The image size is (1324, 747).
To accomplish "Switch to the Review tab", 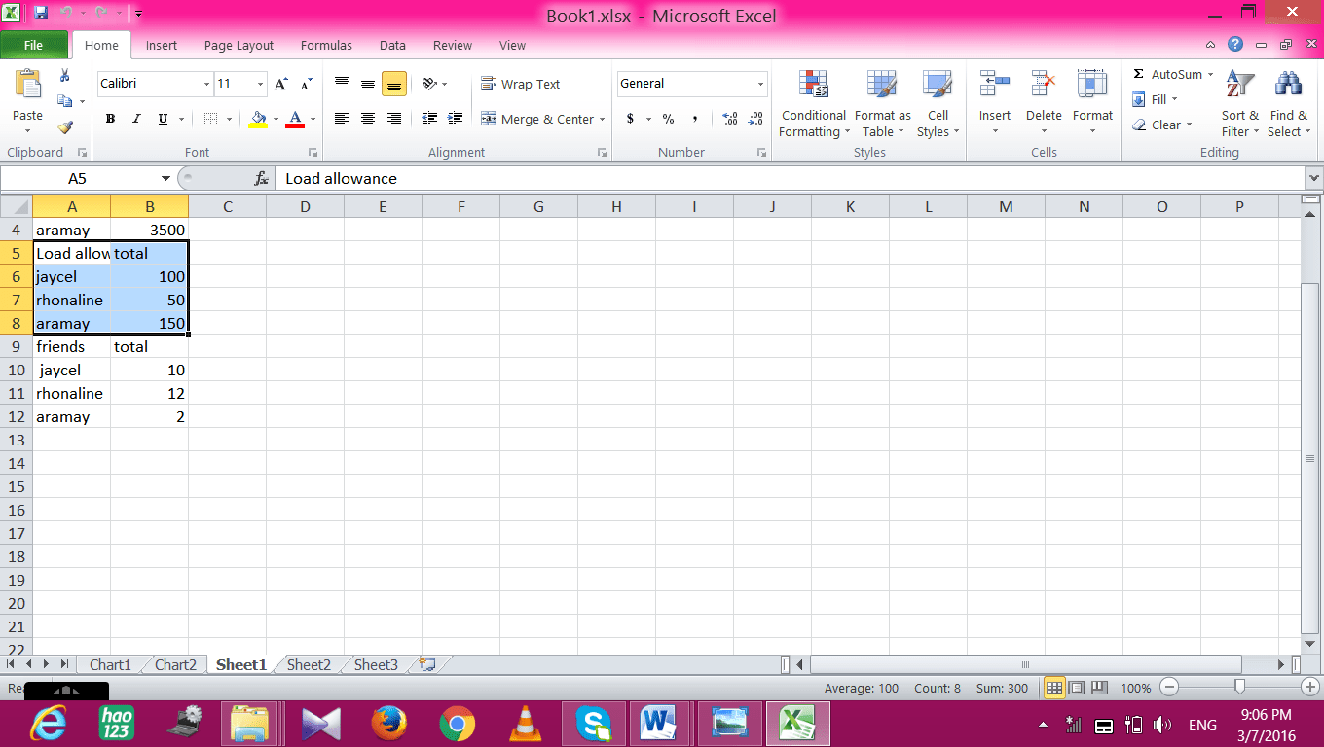I will (x=453, y=45).
